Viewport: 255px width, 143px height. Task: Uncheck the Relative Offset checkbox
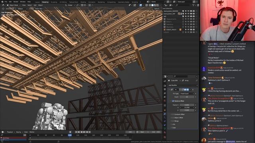click(x=173, y=101)
